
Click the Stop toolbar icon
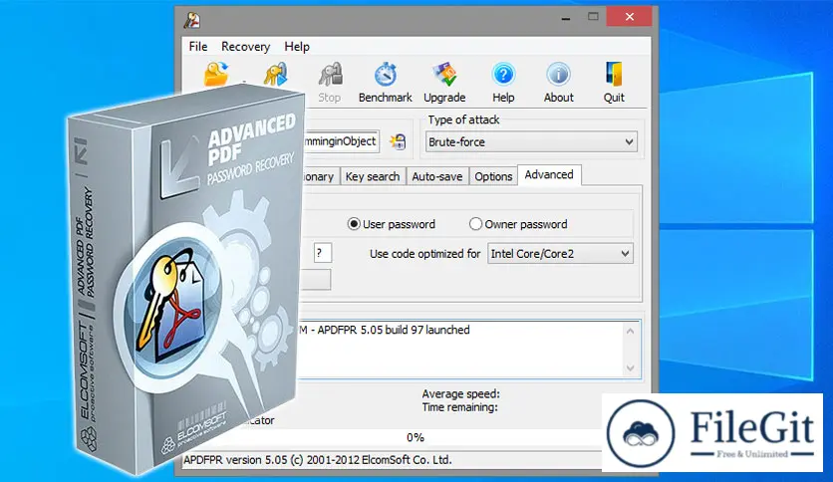coord(330,83)
